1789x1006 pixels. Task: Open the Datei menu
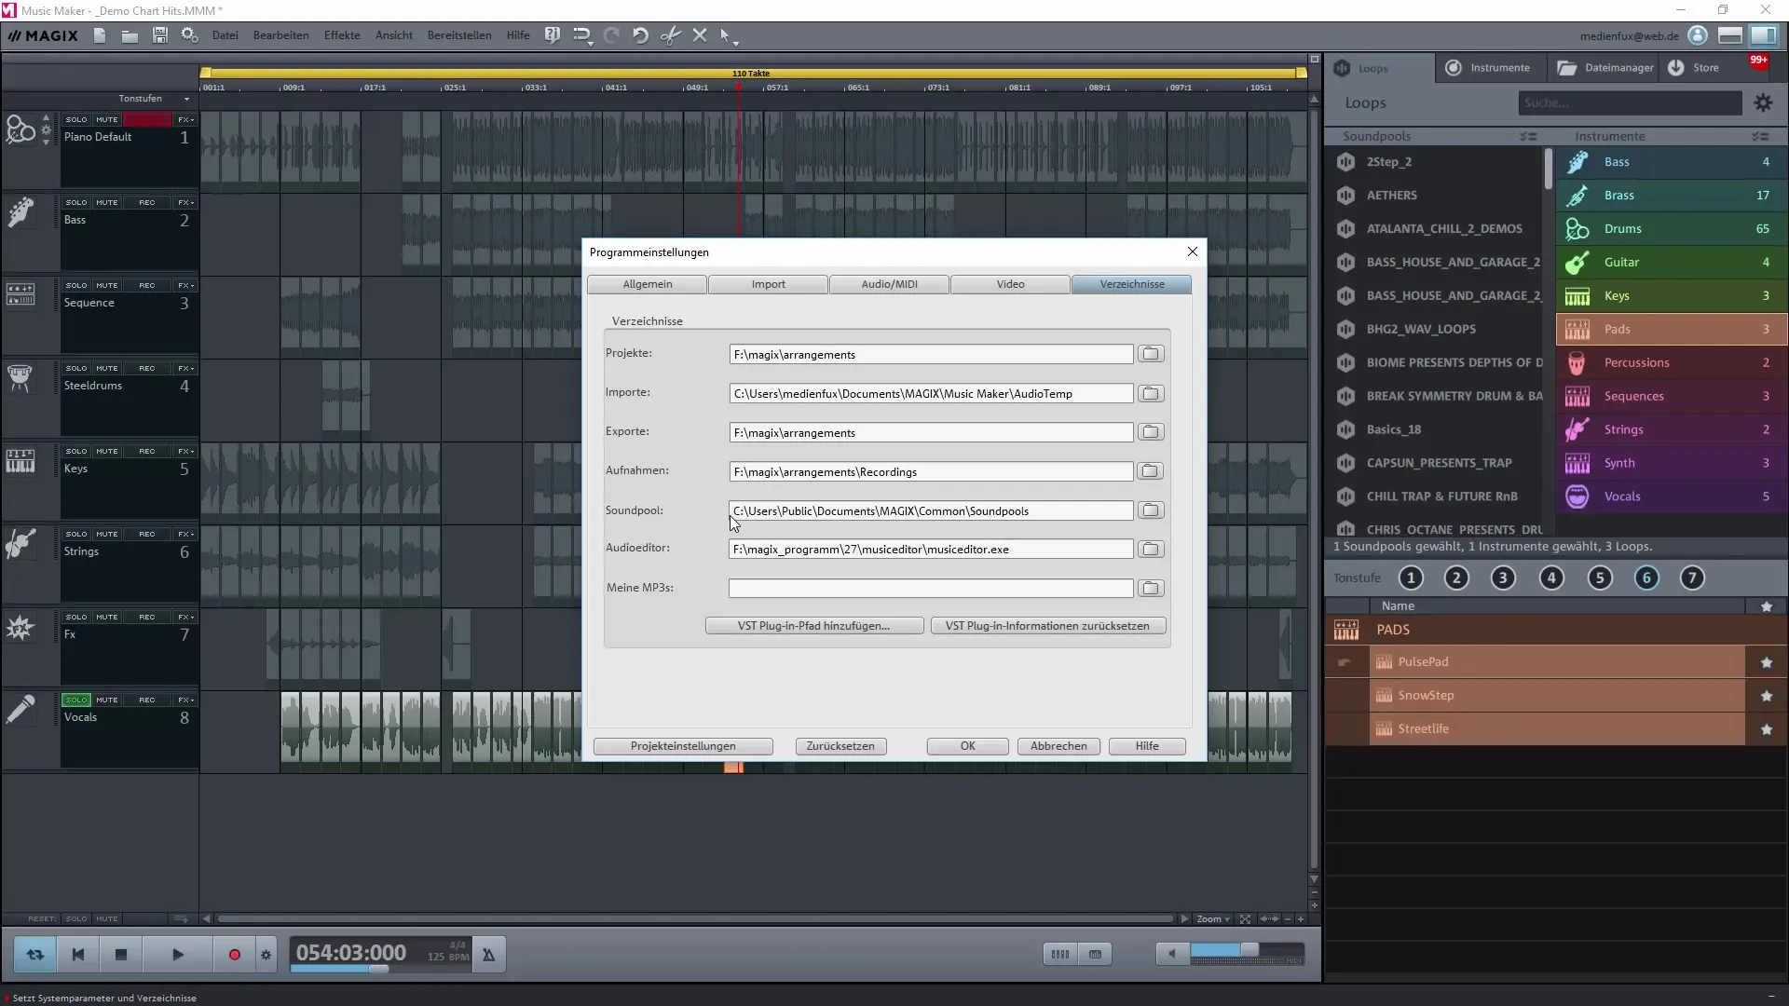(225, 35)
